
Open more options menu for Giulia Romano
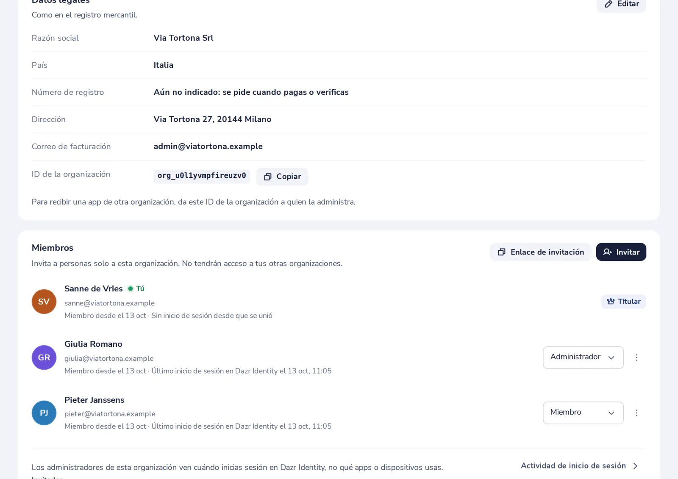coord(636,357)
